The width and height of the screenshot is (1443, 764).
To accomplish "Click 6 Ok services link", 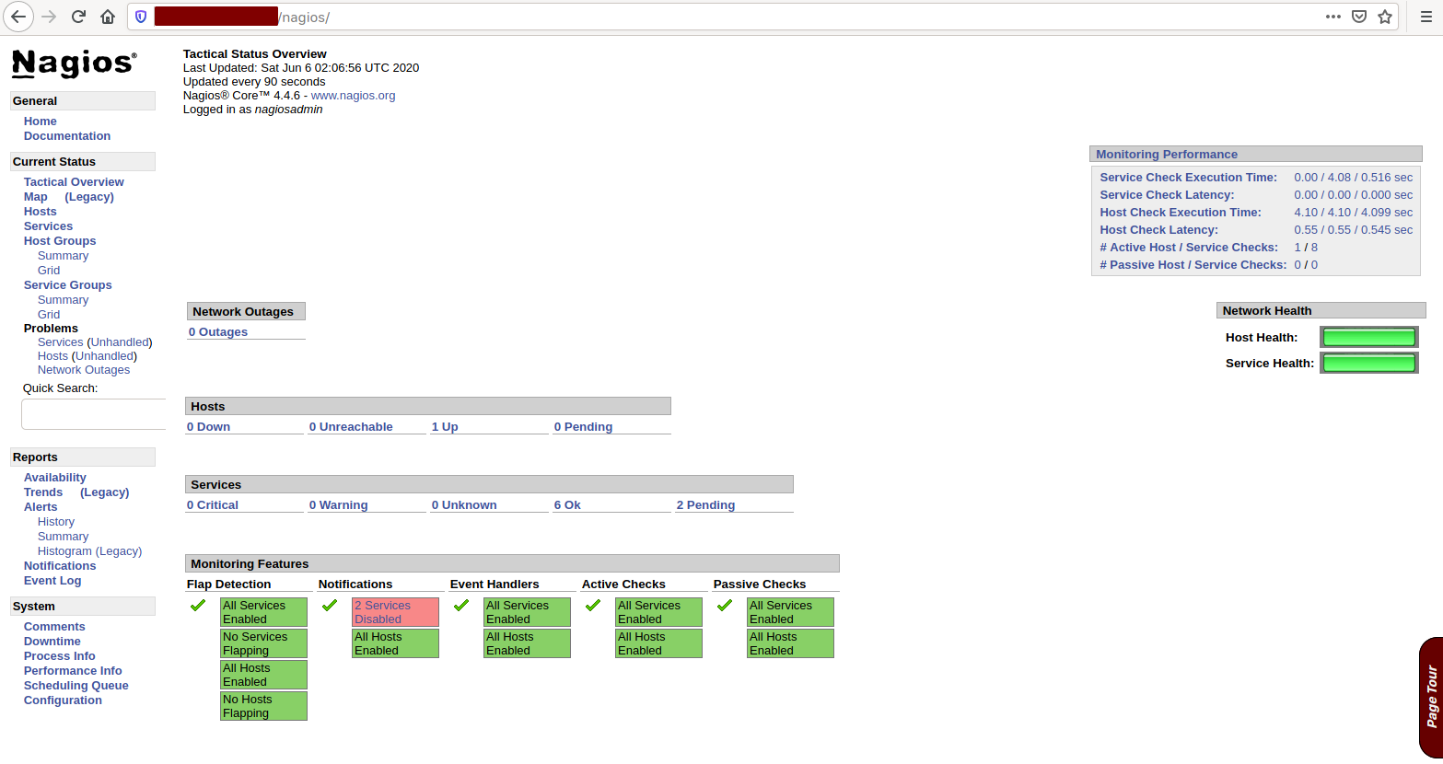I will pos(567,505).
